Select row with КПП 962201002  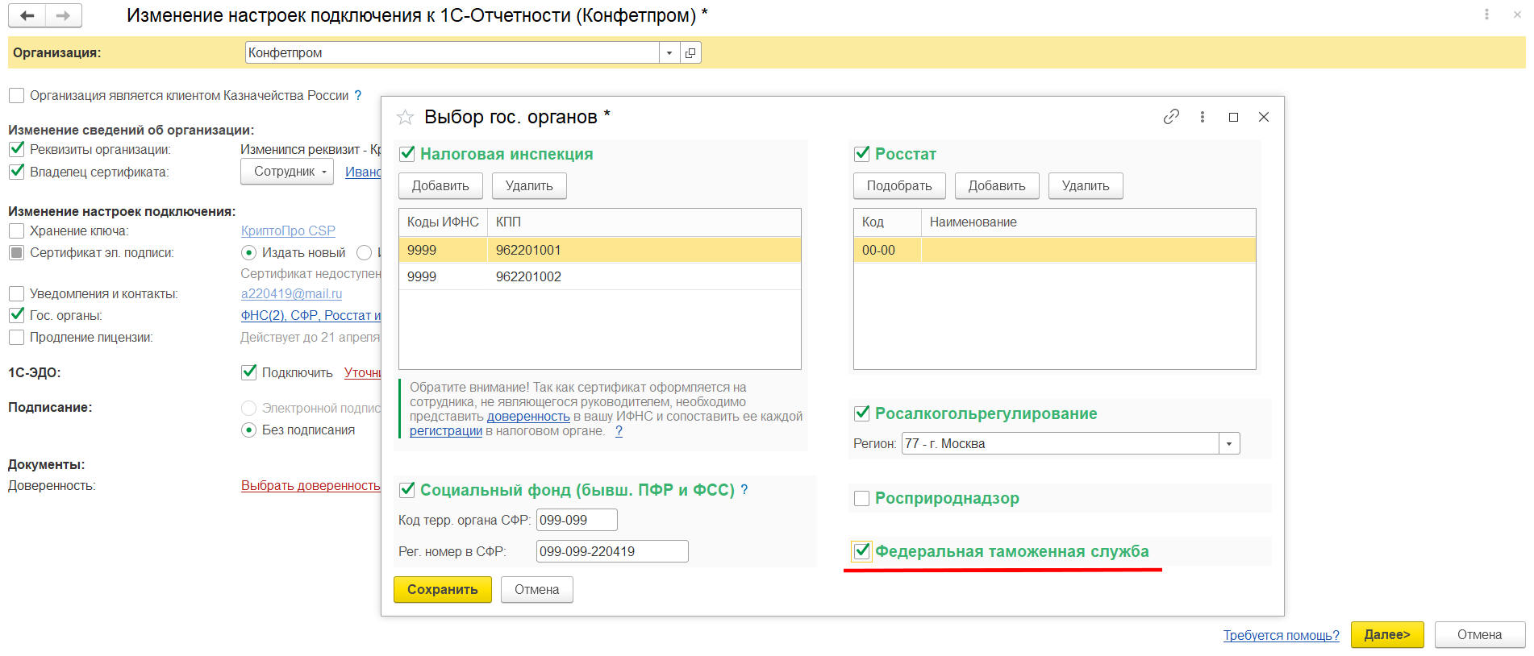[599, 276]
